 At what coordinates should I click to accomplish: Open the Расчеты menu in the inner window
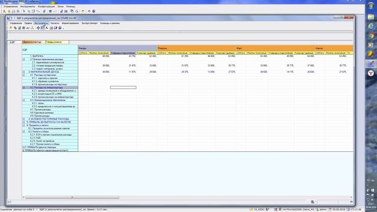pyautogui.click(x=55, y=24)
